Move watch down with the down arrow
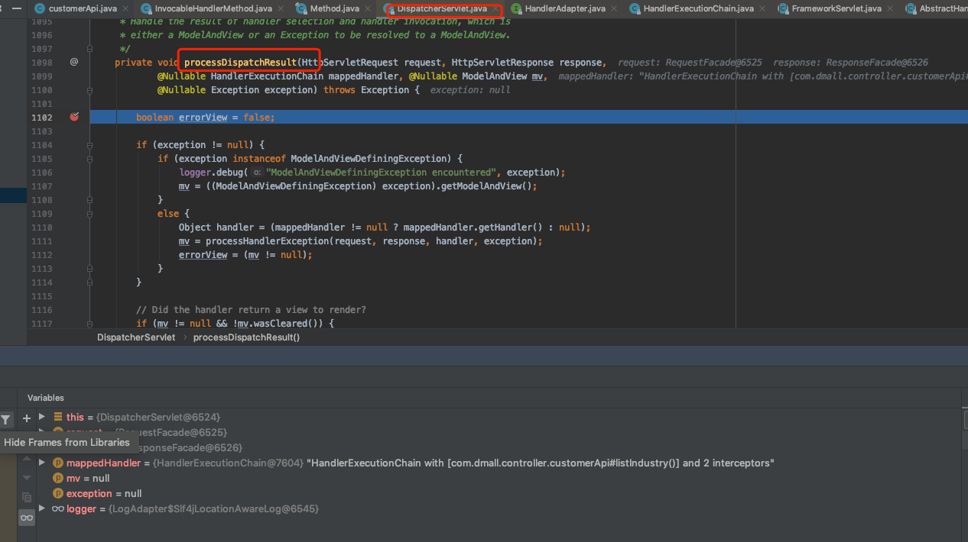 [x=27, y=477]
